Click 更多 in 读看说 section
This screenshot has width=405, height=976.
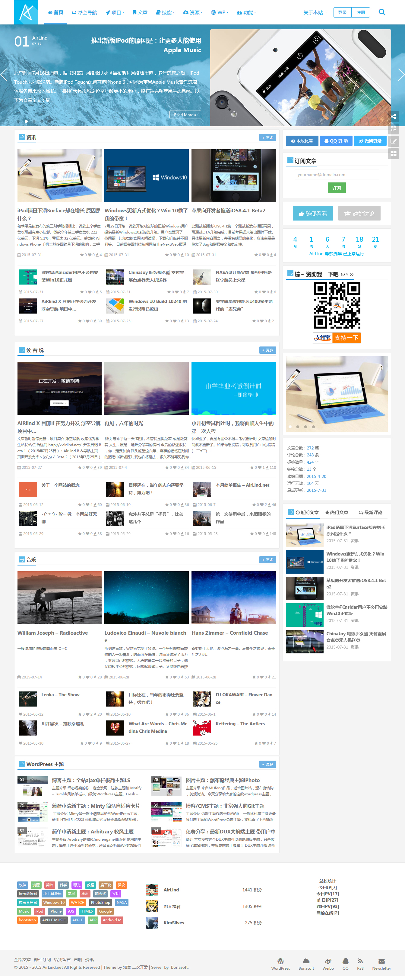(268, 350)
